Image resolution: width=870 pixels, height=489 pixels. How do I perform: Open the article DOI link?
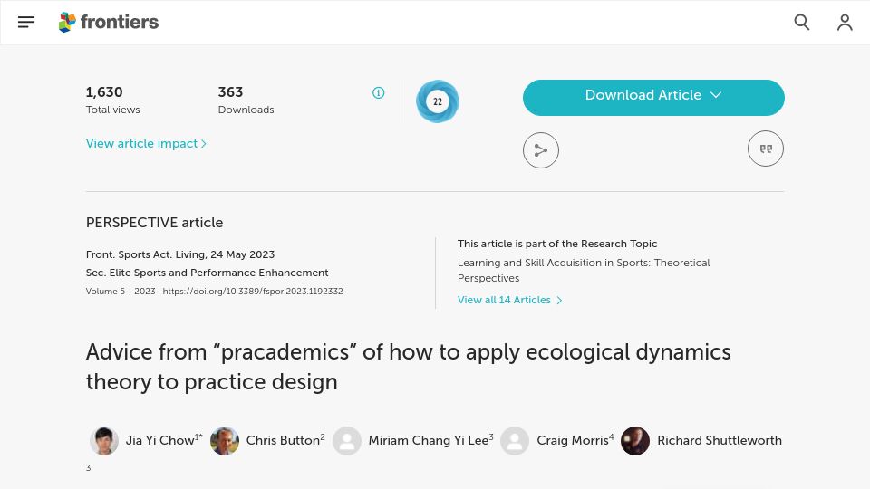point(253,291)
